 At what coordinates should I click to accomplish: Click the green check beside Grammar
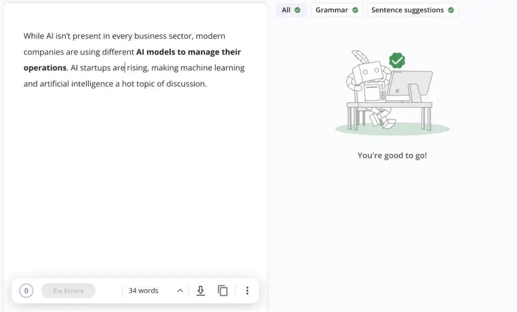coord(355,10)
